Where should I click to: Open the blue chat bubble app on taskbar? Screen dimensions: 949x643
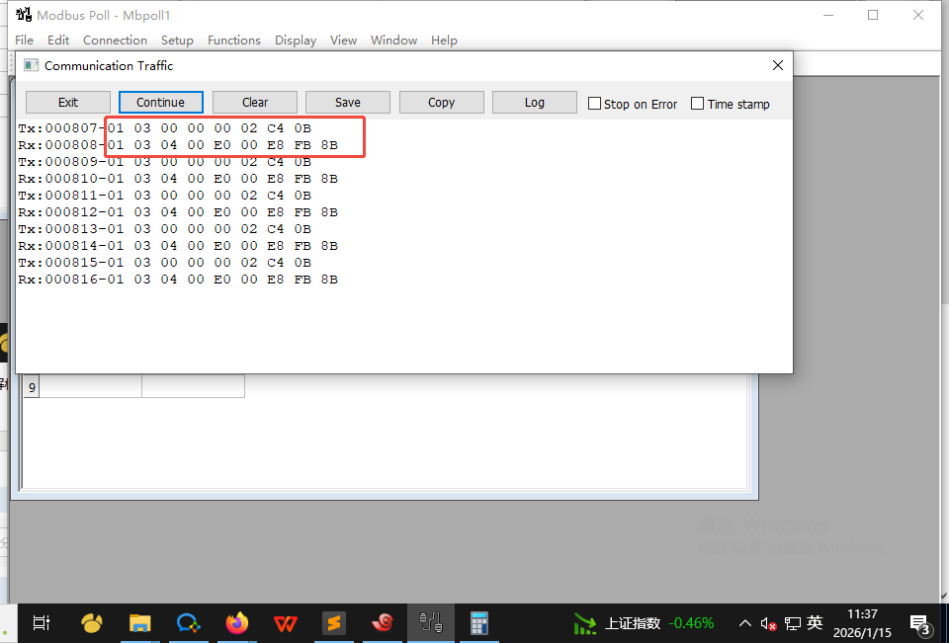(188, 623)
